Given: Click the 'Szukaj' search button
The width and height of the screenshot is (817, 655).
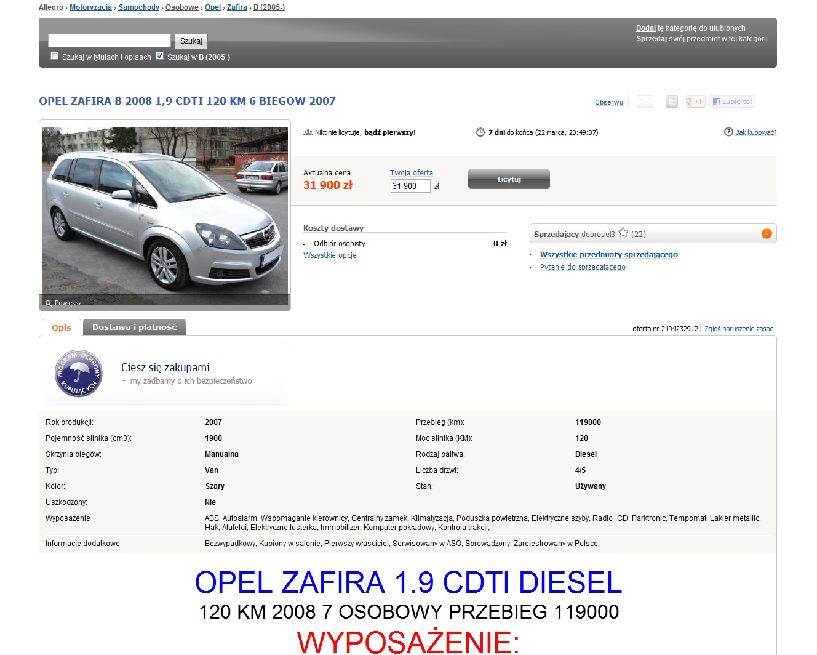Looking at the screenshot, I should click(x=191, y=41).
